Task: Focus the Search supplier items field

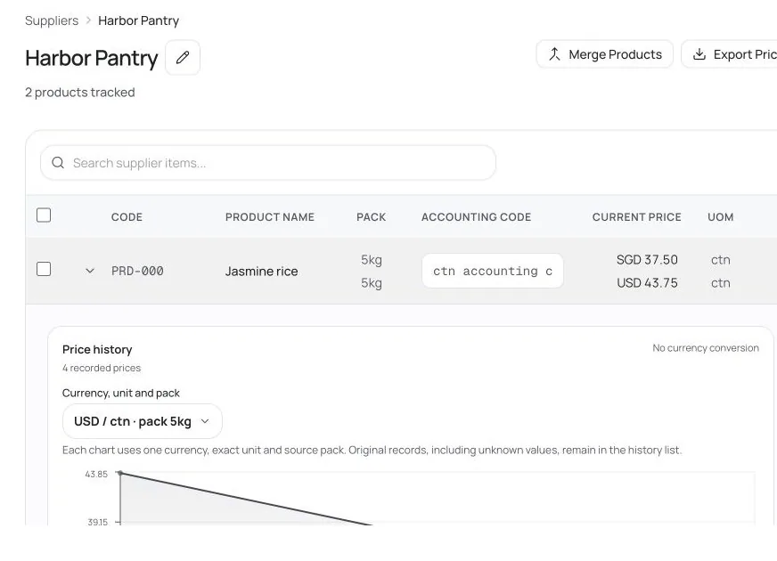Action: click(x=268, y=163)
